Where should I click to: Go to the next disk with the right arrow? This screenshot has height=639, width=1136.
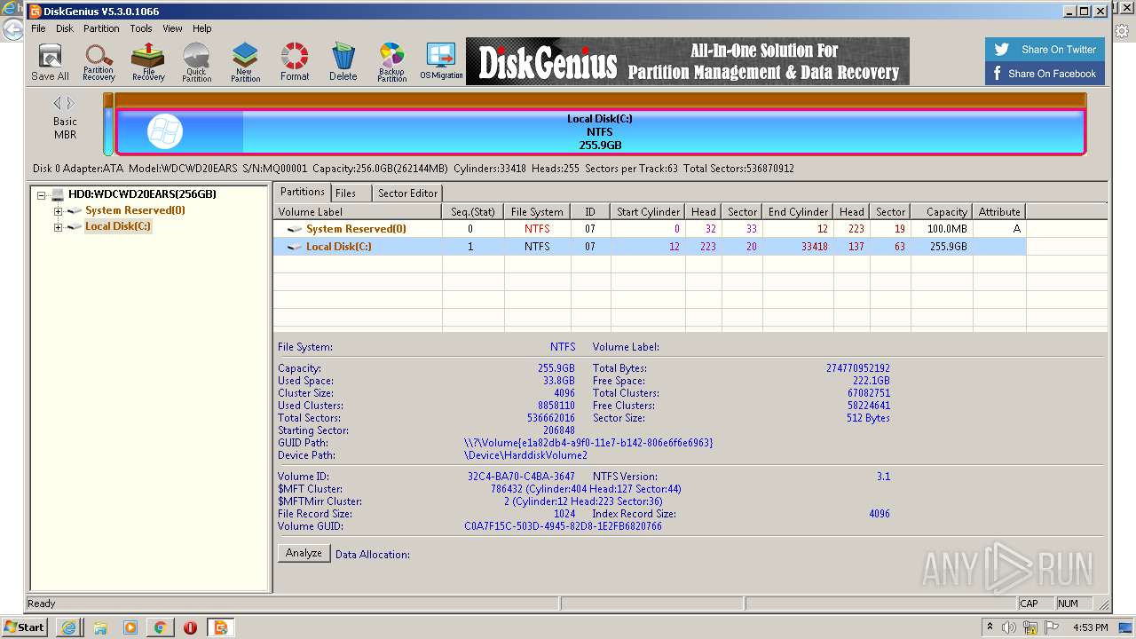(71, 104)
